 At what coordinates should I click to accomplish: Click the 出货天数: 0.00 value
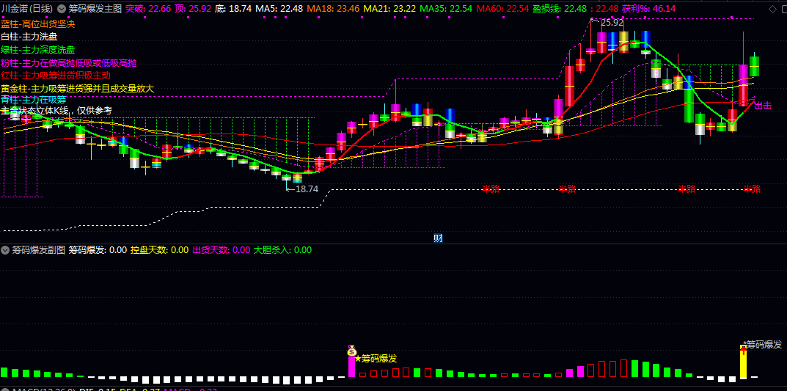222,250
